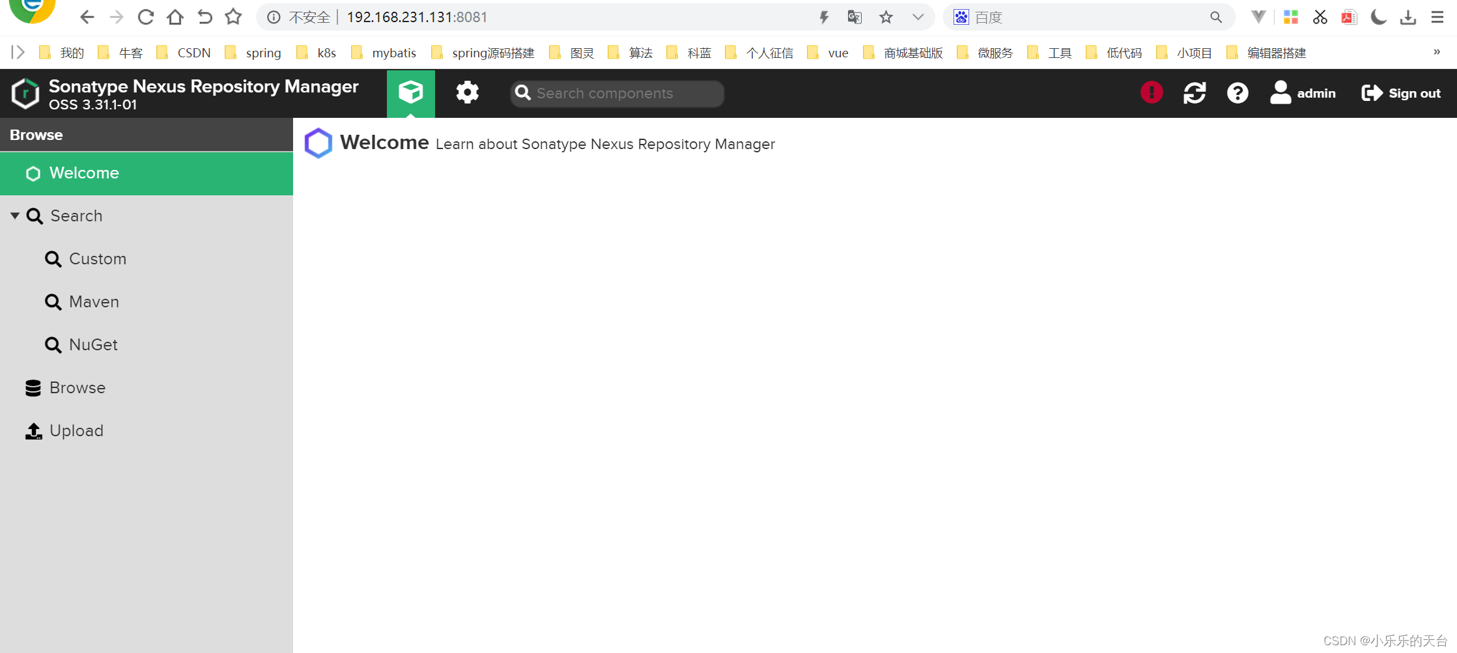This screenshot has width=1457, height=653.
Task: Refresh the current Nexus view
Action: pos(1195,93)
